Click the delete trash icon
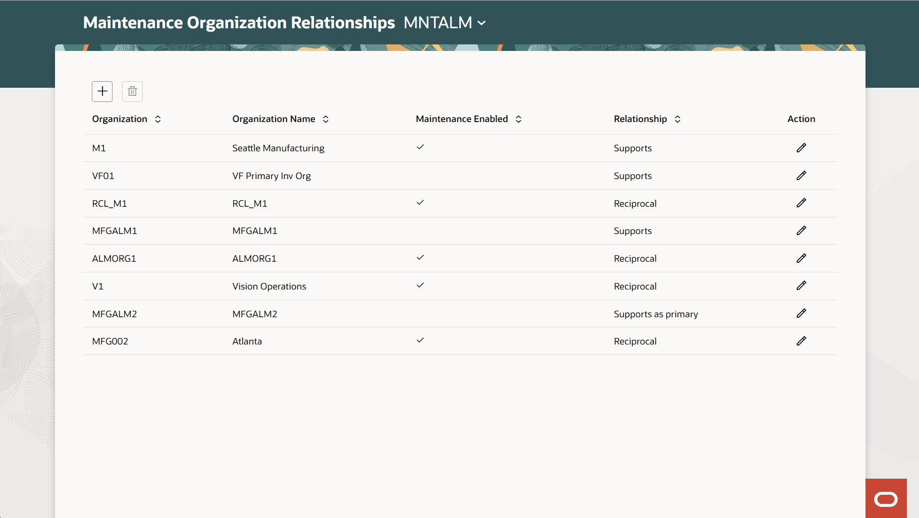The image size is (919, 518). point(132,91)
